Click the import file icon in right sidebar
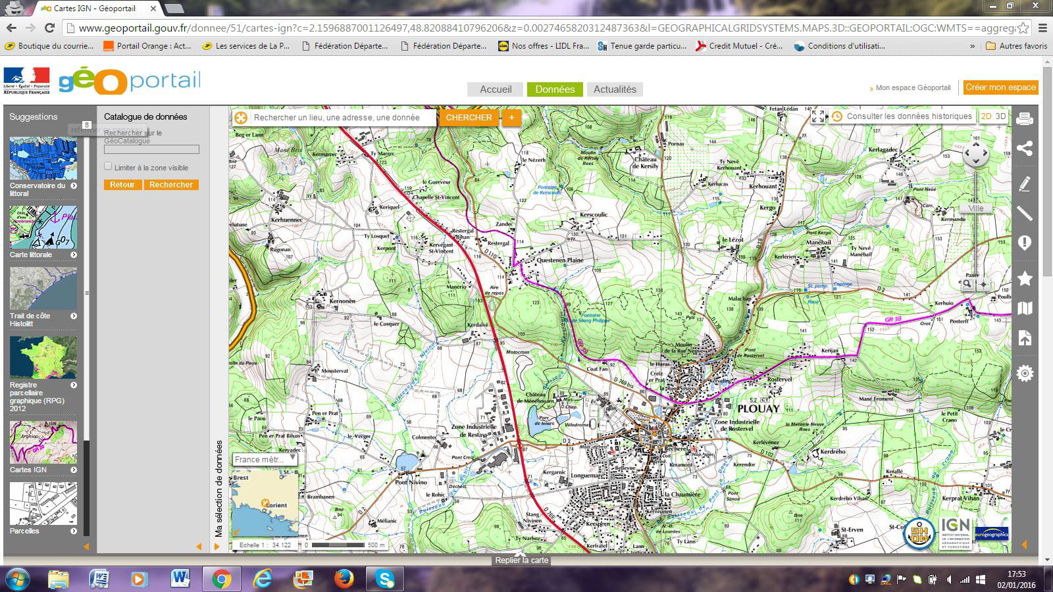The height and width of the screenshot is (592, 1053). click(1025, 338)
